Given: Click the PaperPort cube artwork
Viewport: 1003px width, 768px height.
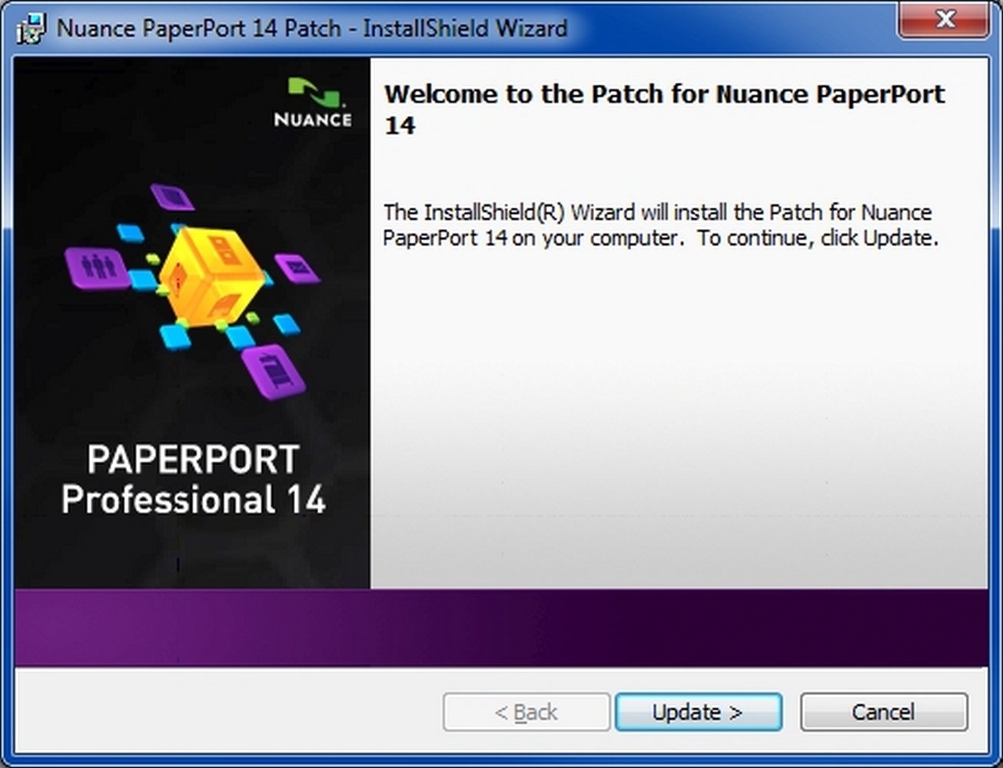Looking at the screenshot, I should coord(194,290).
